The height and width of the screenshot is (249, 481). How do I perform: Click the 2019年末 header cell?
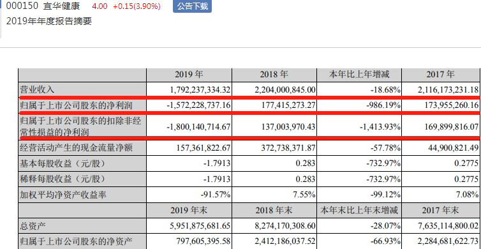[x=189, y=210]
